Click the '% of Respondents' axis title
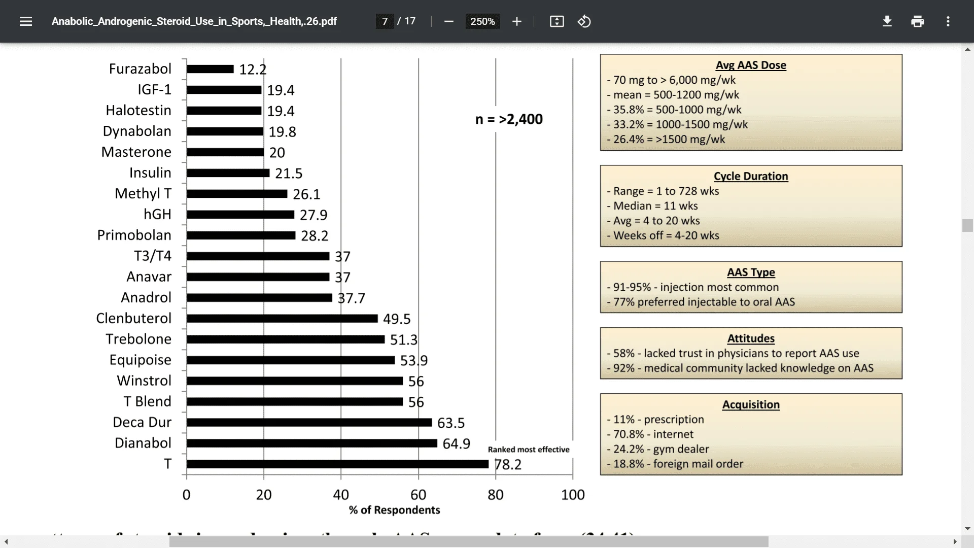The width and height of the screenshot is (974, 548). (394, 510)
